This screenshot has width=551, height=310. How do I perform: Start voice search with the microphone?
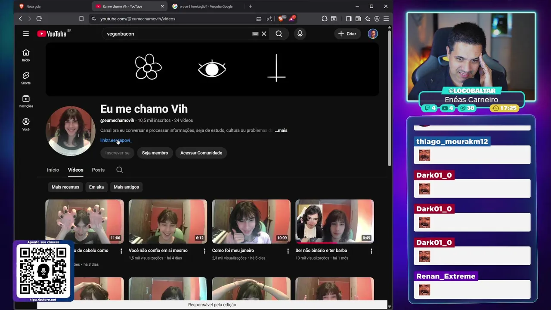(300, 34)
